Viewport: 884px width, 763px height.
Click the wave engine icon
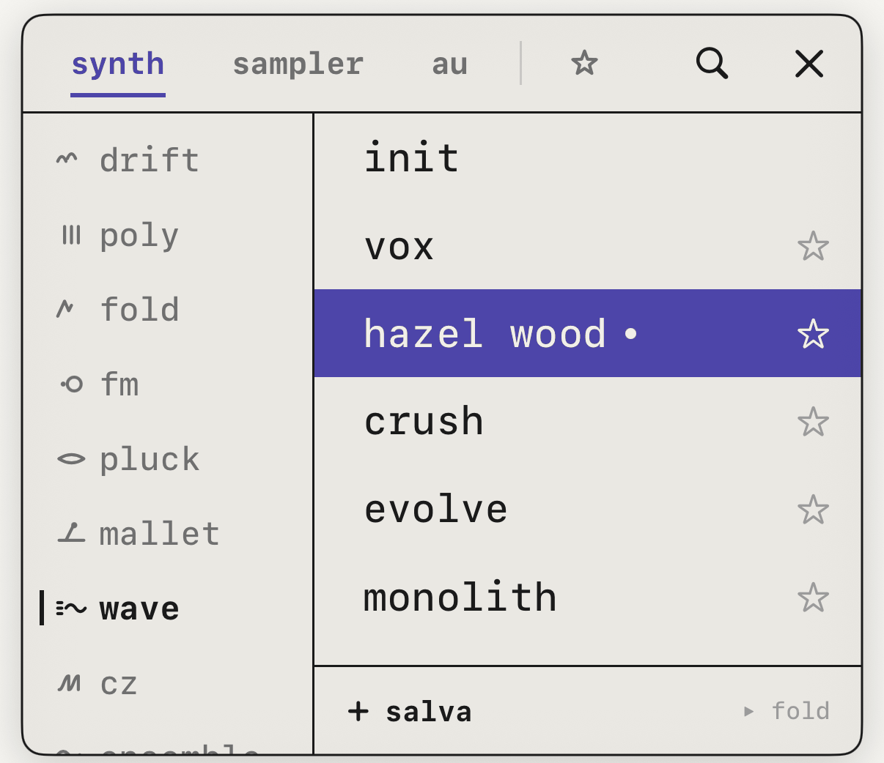point(71,608)
